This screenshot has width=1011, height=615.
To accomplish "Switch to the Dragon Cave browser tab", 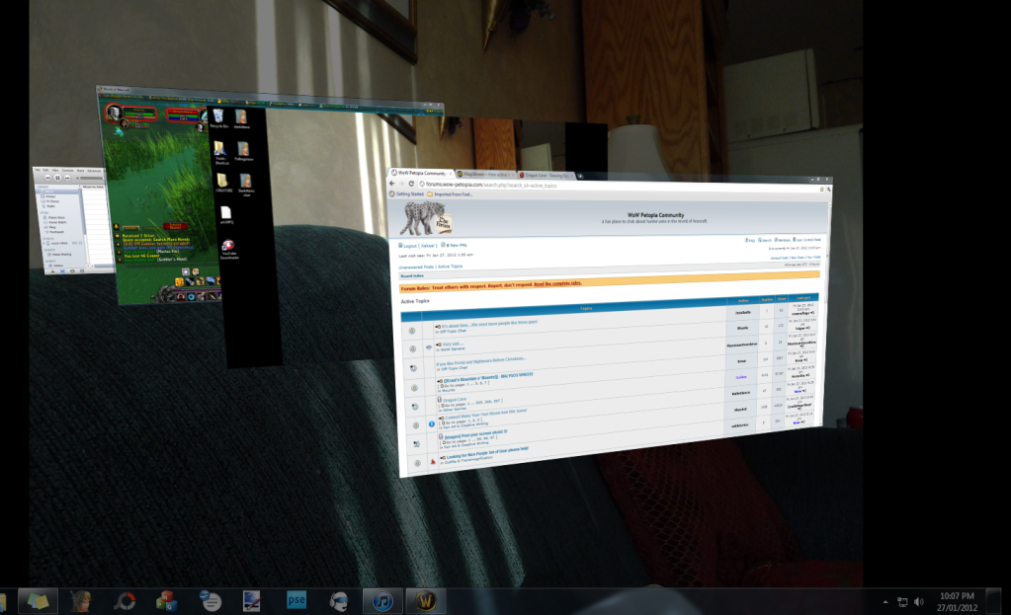I will coord(547,175).
